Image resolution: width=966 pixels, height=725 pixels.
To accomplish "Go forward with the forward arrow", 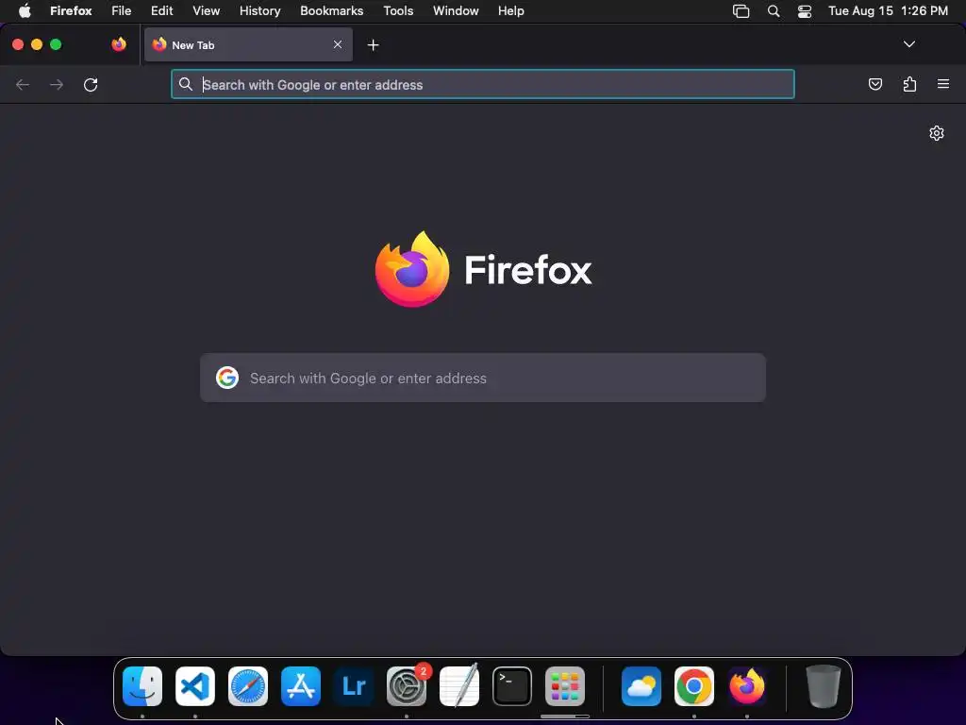I will pyautogui.click(x=56, y=84).
